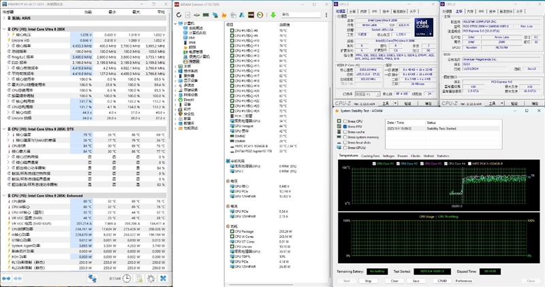The height and width of the screenshot is (287, 545).
Task: Expand the ASUS system group in HWiNFO
Action: (x=4, y=18)
